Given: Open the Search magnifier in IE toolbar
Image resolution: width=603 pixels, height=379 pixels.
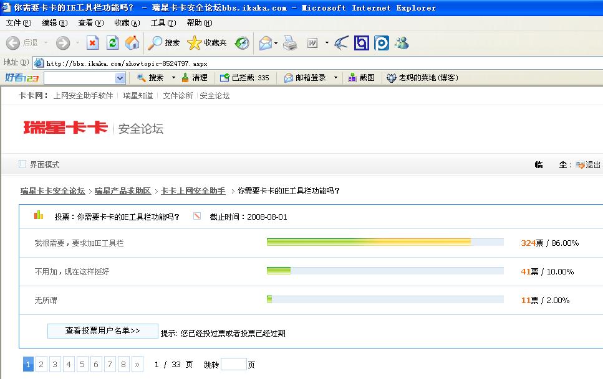Looking at the screenshot, I should coord(155,42).
